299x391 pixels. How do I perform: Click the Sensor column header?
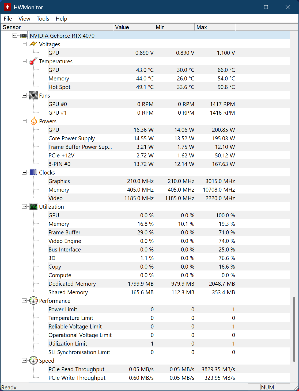(x=57, y=27)
